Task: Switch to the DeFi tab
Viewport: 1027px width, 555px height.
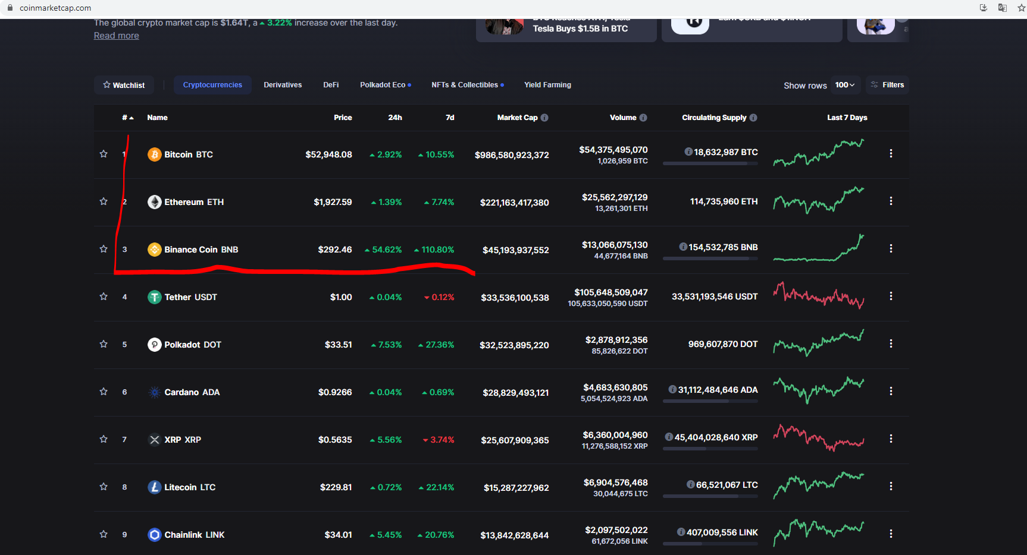Action: pos(331,85)
